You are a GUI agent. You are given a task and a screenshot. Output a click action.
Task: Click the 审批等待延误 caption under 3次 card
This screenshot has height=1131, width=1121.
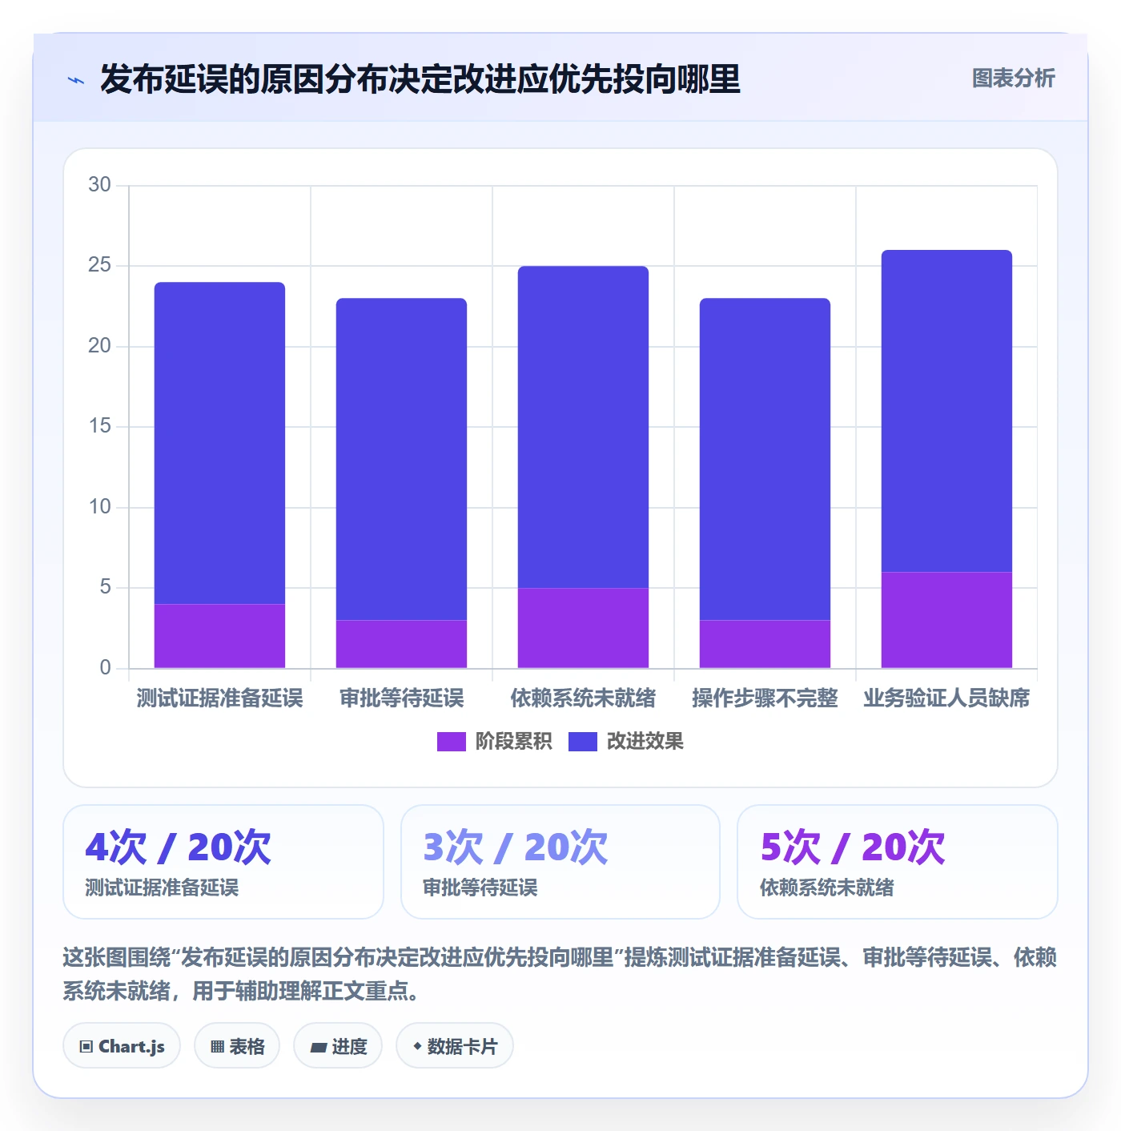click(480, 887)
